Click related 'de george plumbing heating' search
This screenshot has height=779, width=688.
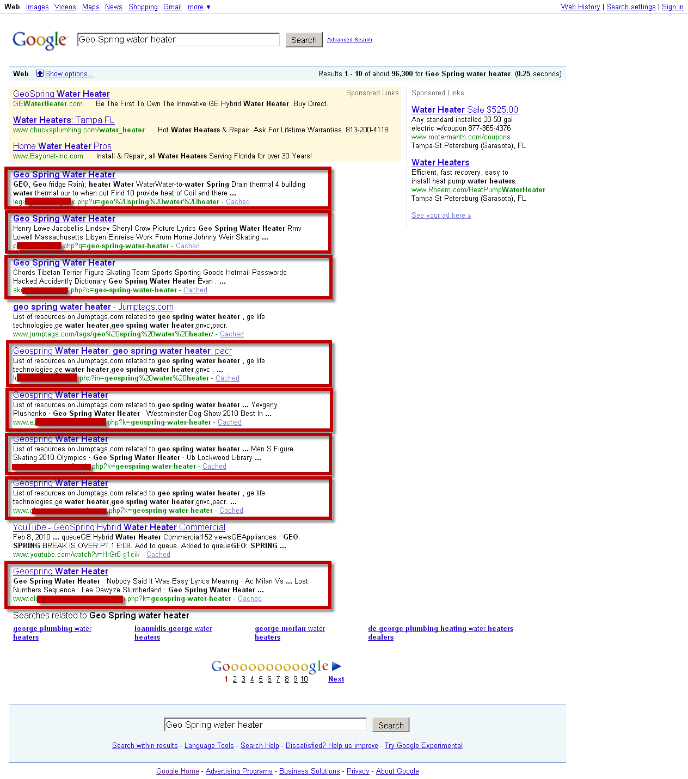tap(440, 633)
